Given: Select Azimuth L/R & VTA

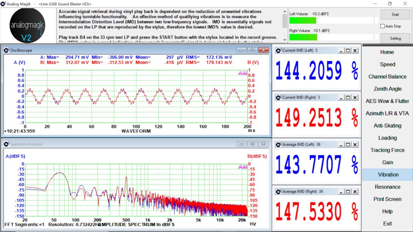Looking at the screenshot, I should pos(387,113).
